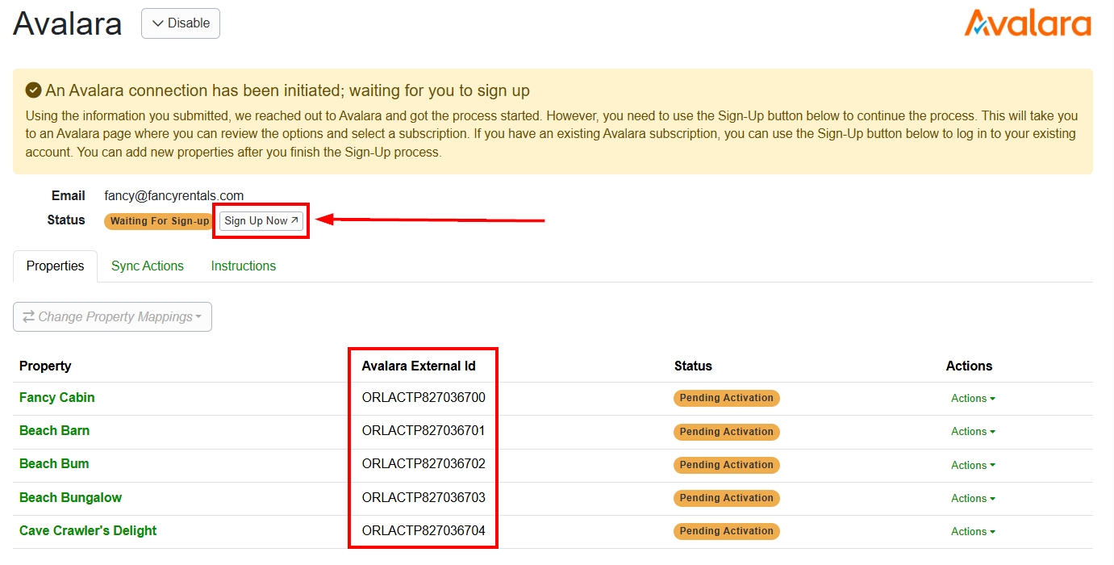Screen dimensions: 1114x565
Task: Expand Actions menu for Beach Barn
Action: pos(972,432)
